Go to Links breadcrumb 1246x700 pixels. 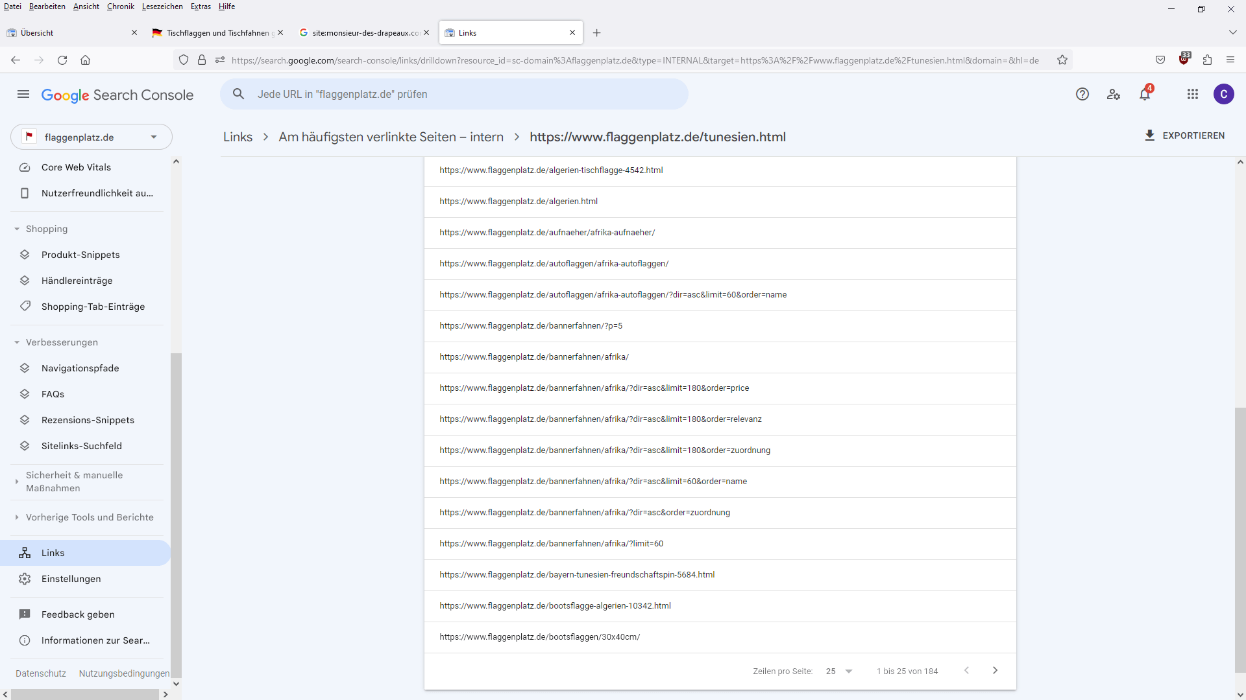tap(238, 137)
